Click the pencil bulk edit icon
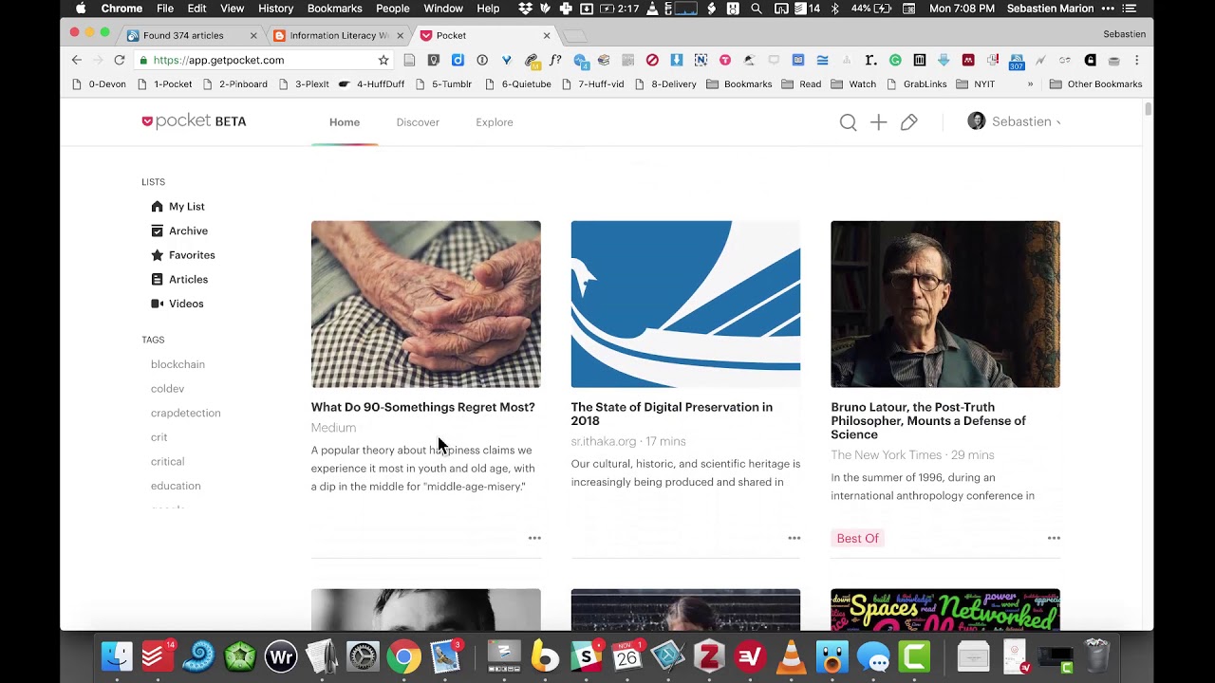 (x=908, y=122)
